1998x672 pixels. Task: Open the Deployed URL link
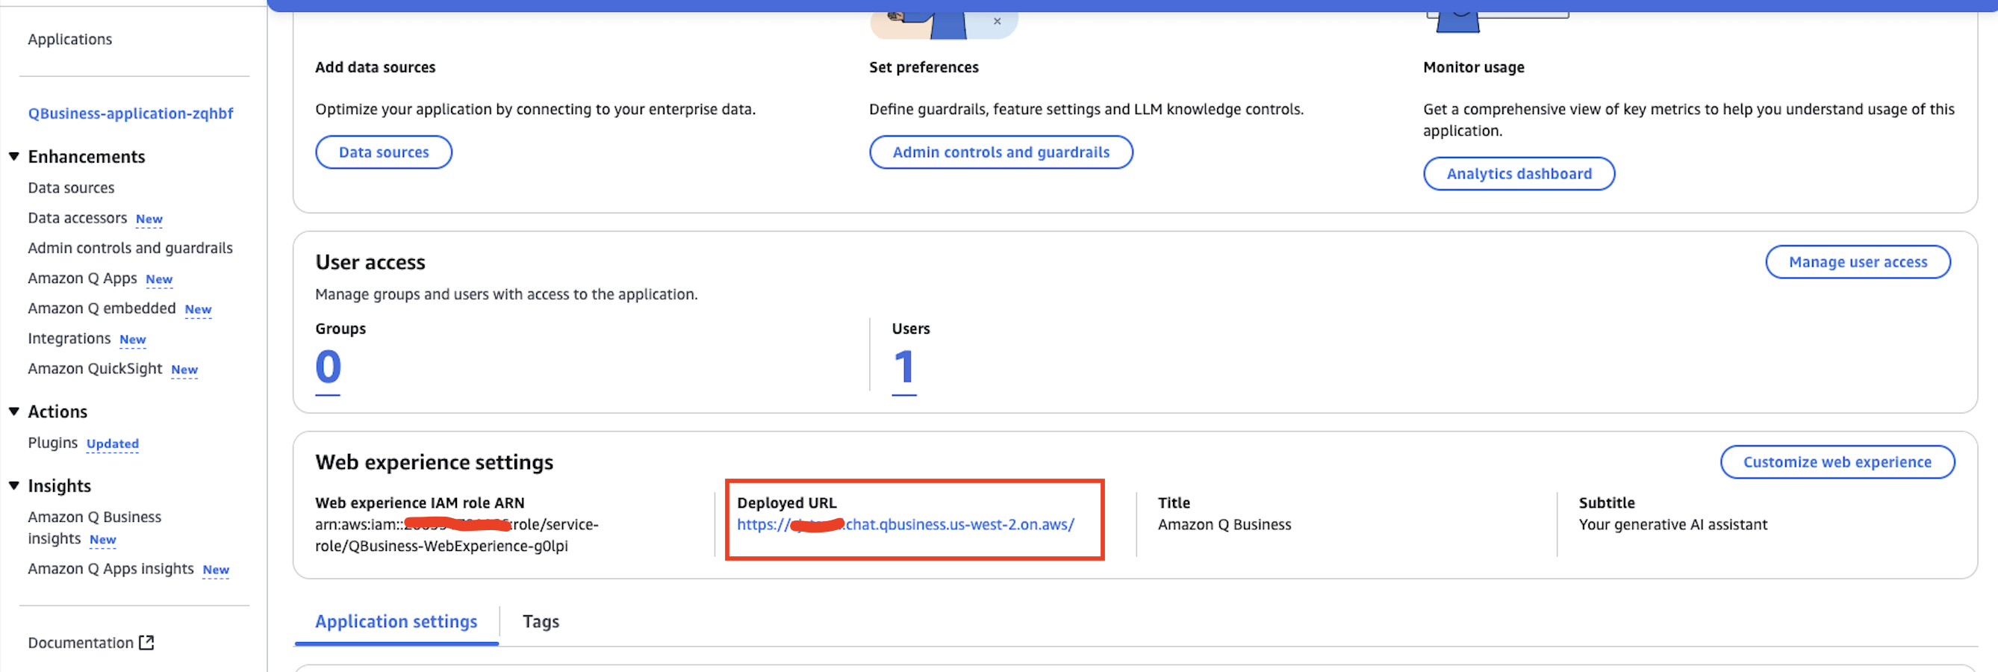(x=904, y=525)
